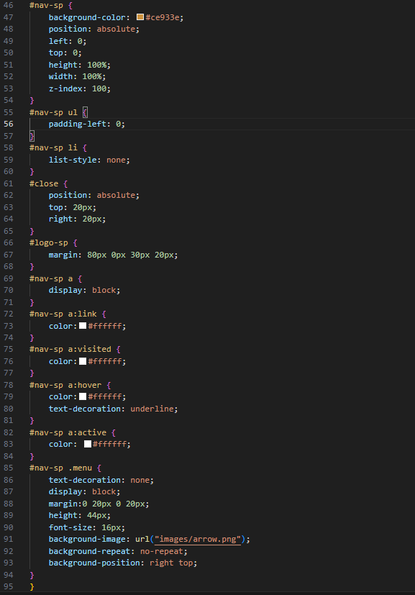Image resolution: width=415 pixels, height=595 pixels.
Task: Click 'absolute' value on line 48
Action: click(116, 29)
